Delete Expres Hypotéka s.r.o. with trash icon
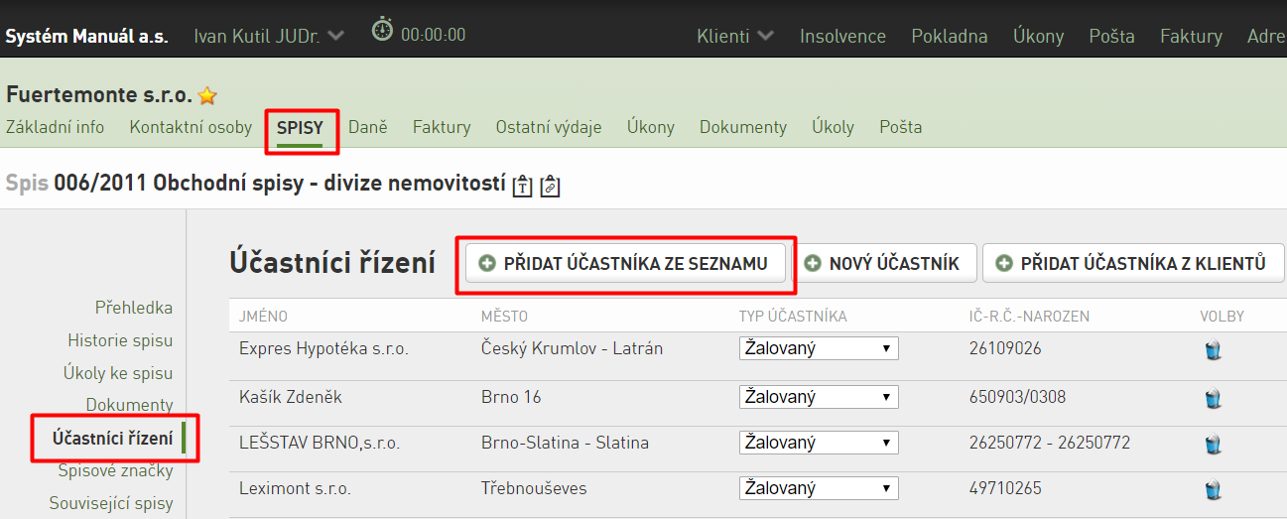Image resolution: width=1287 pixels, height=519 pixels. click(x=1212, y=349)
